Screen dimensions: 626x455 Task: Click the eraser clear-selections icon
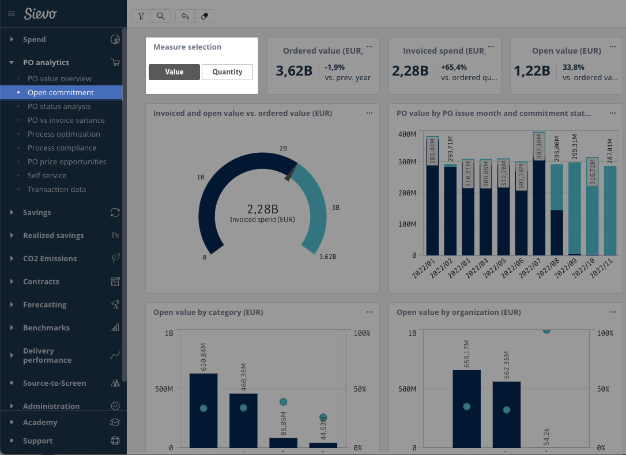[205, 16]
